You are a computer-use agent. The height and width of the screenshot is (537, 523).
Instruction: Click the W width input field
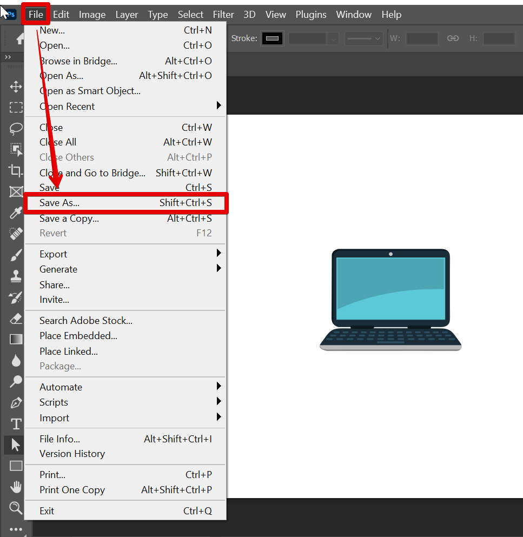pyautogui.click(x=422, y=38)
